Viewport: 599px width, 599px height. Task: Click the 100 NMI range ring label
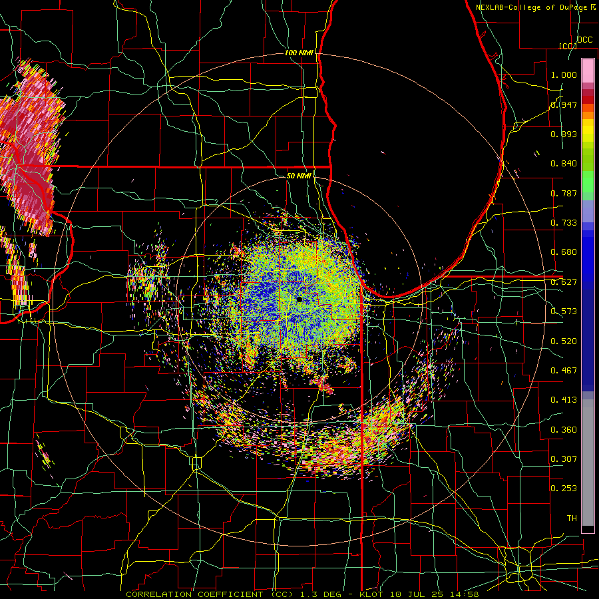(299, 53)
